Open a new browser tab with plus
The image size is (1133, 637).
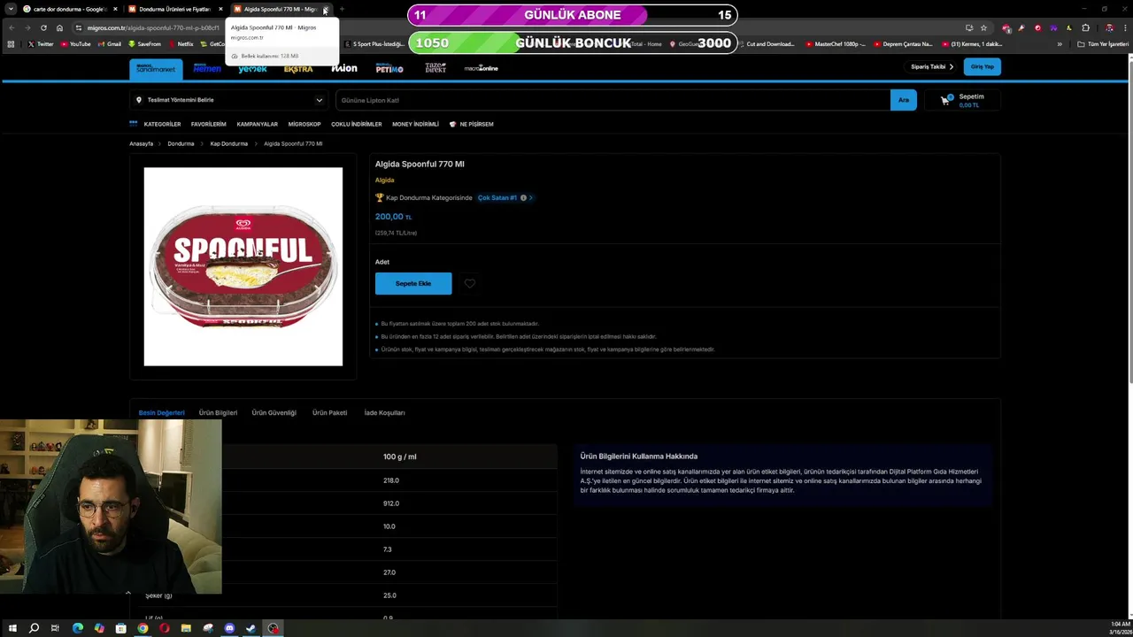click(342, 9)
